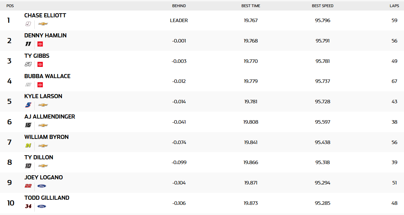404x215 pixels.
Task: Sort by the Best Time column header
Action: point(251,6)
